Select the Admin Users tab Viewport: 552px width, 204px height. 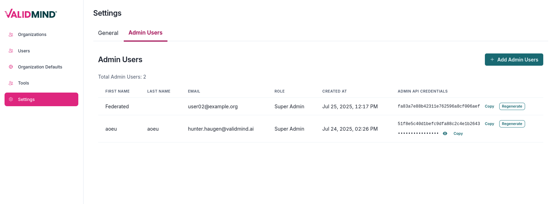(x=145, y=33)
